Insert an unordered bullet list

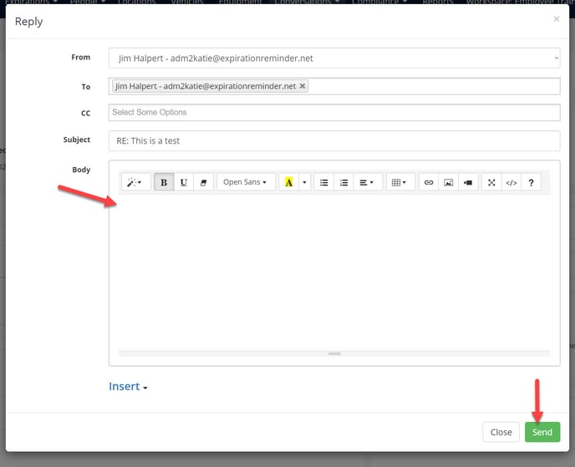[x=323, y=182]
